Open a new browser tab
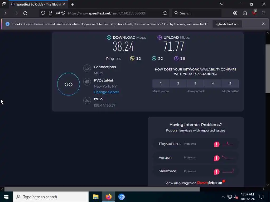This screenshot has height=202, width=270. [72, 4]
